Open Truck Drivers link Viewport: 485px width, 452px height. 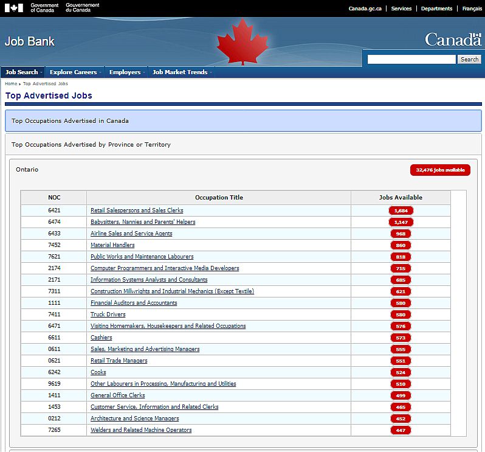point(108,315)
